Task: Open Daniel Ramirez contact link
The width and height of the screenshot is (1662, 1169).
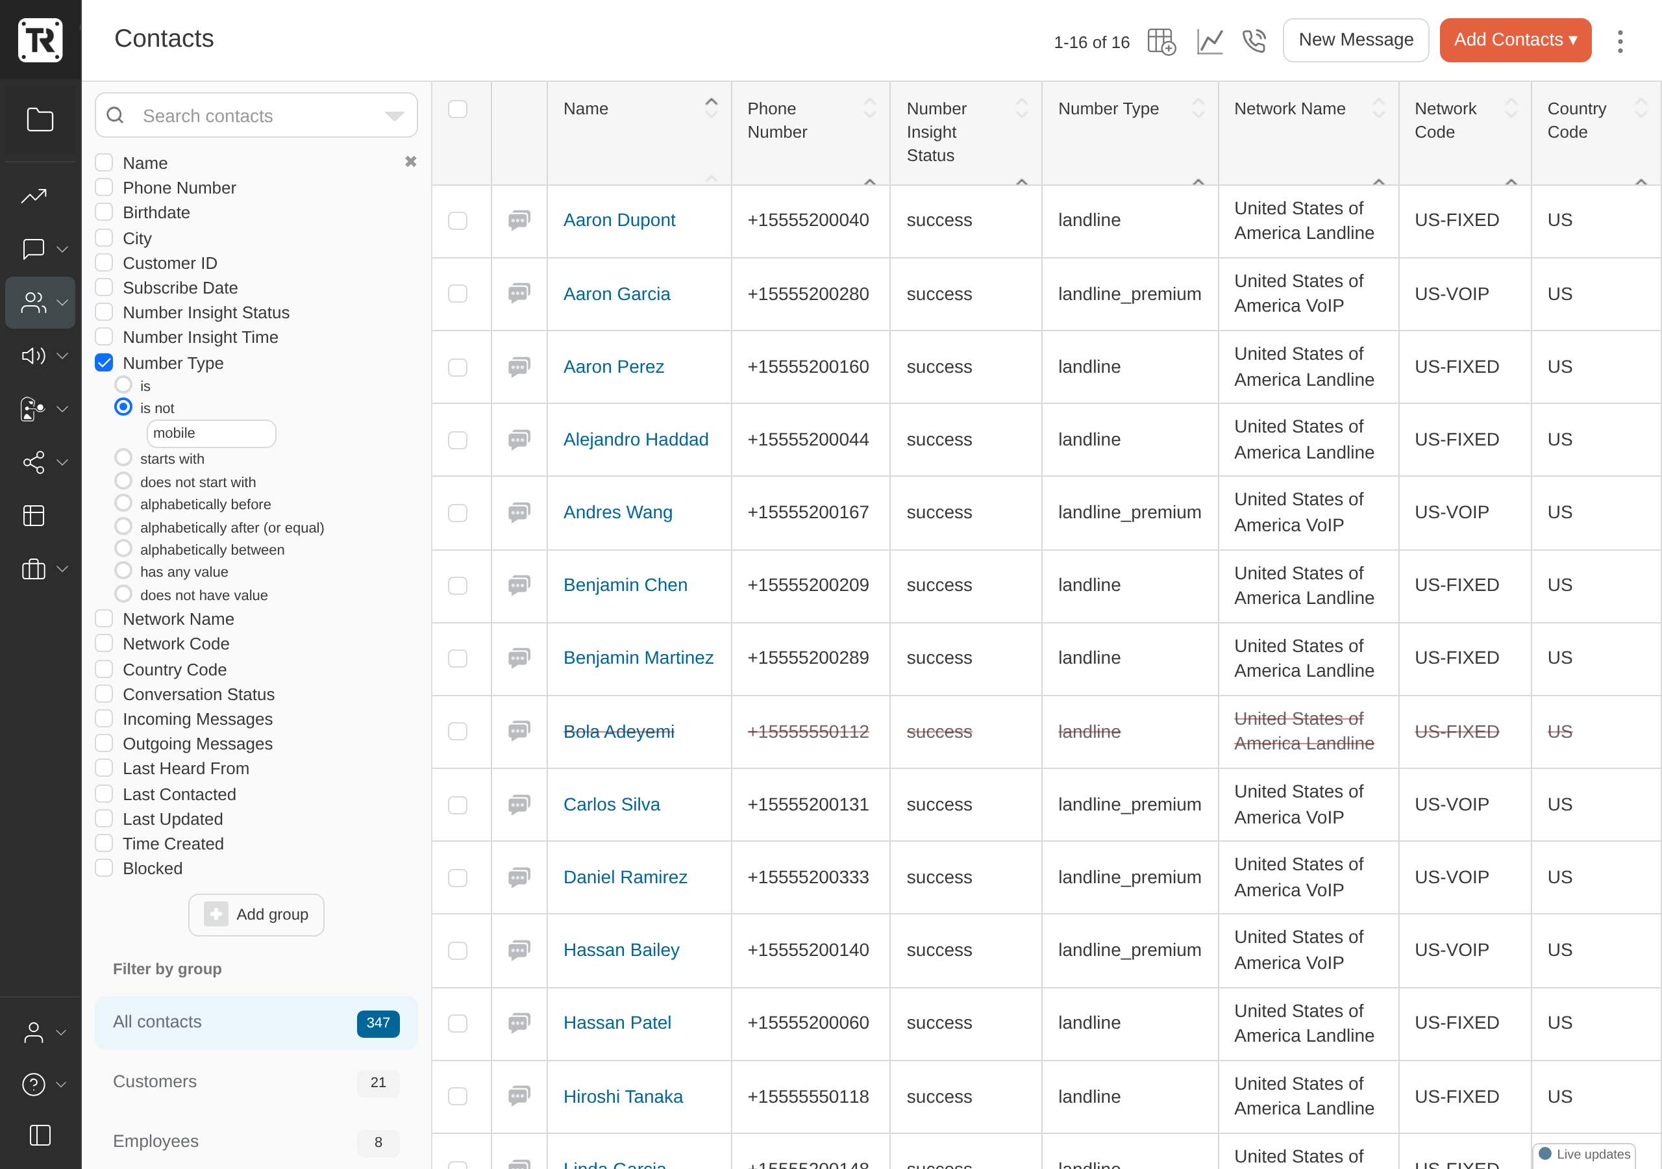Action: pos(625,877)
